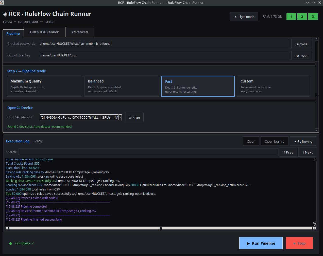The image size is (323, 256).
Task: Click green indicator button 1
Action: point(291,17)
